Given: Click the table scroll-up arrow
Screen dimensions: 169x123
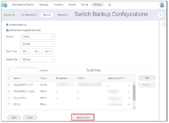Looking at the screenshot, I should pos(134,84).
